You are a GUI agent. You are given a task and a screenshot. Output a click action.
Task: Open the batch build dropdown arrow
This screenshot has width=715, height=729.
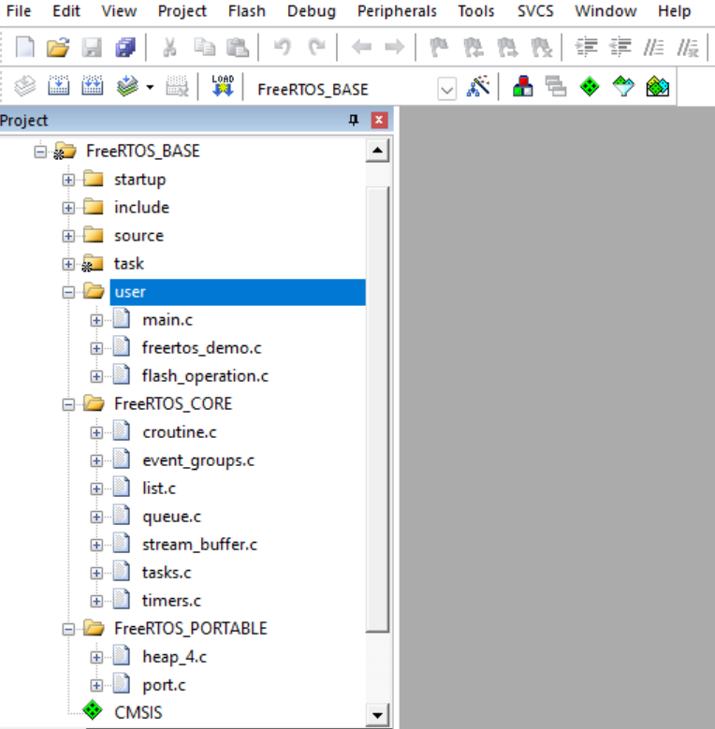click(x=150, y=87)
